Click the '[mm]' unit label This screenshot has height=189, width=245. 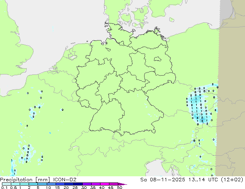pyautogui.click(x=43, y=180)
